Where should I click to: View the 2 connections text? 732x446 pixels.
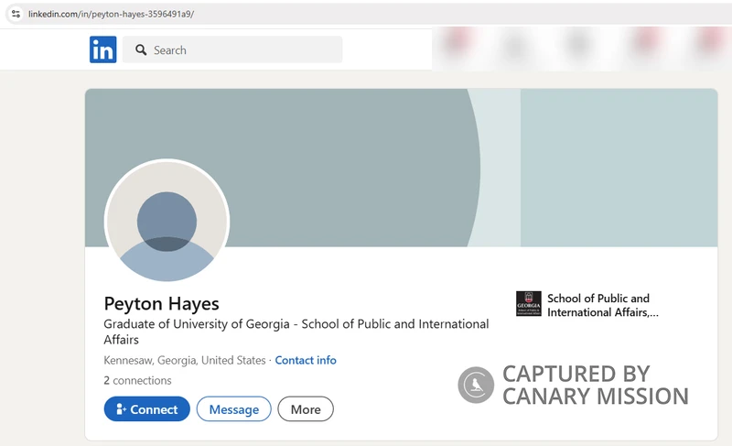click(x=138, y=380)
